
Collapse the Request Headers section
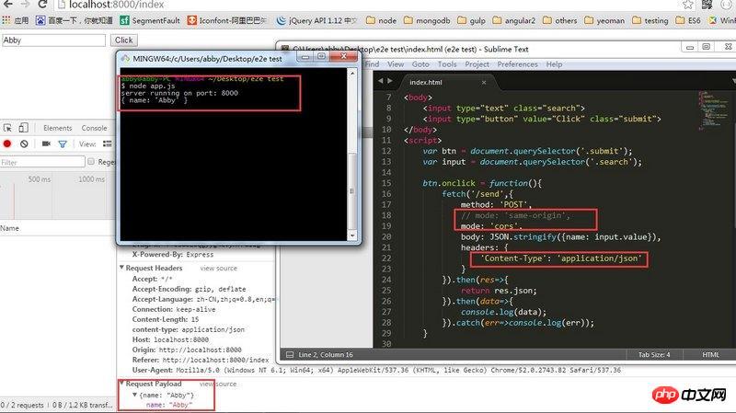tap(121, 268)
